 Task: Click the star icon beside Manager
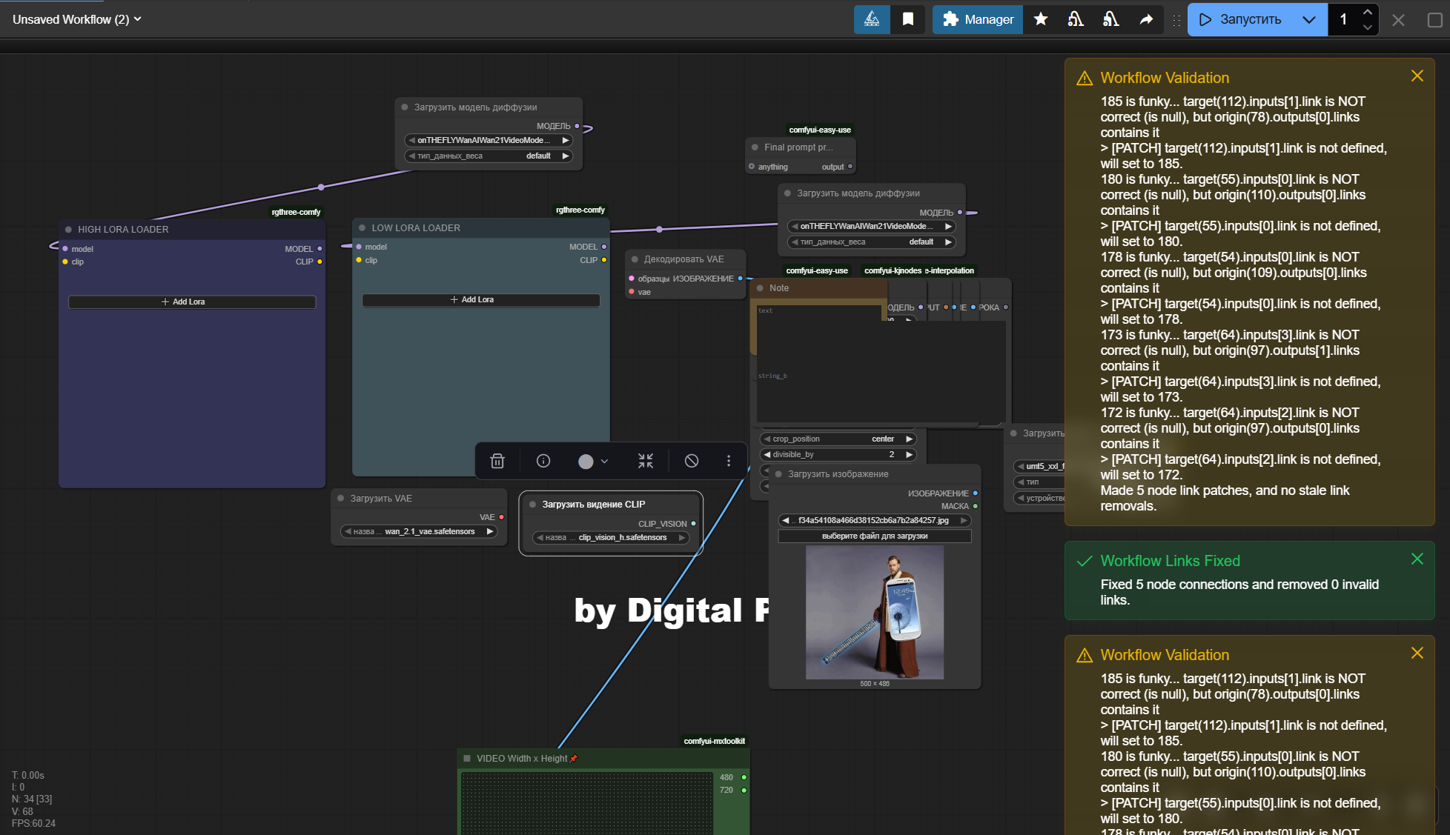click(1041, 19)
